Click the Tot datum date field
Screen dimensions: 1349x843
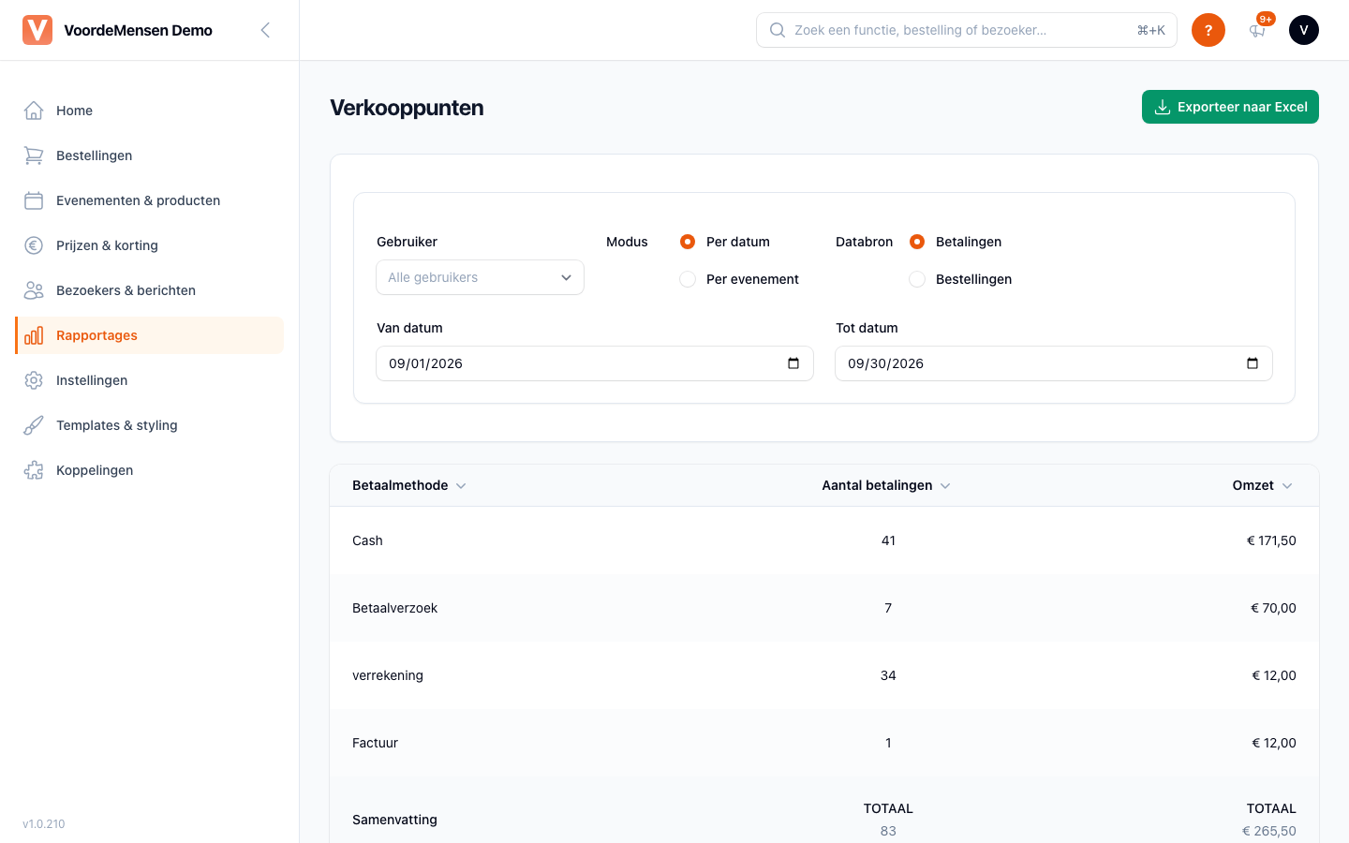1054,363
